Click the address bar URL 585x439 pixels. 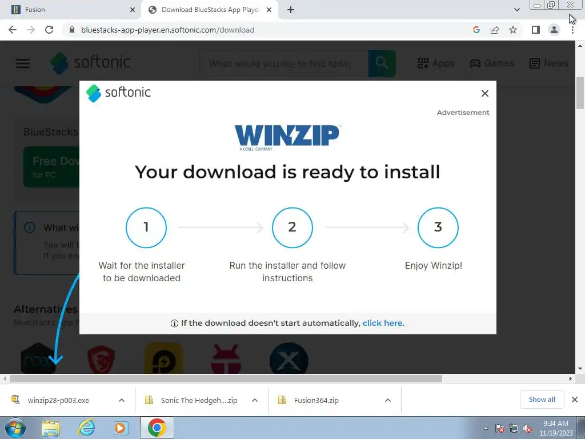pyautogui.click(x=167, y=30)
